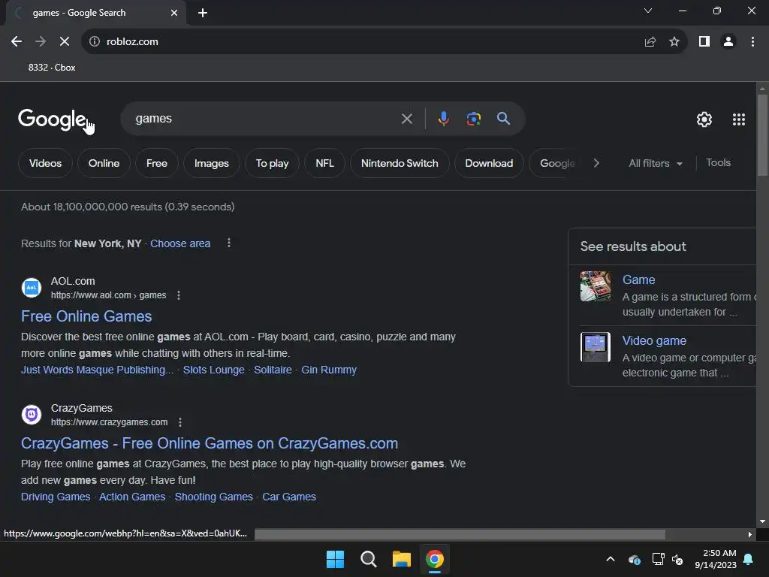Open Windows Search from the taskbar
769x577 pixels.
pyautogui.click(x=368, y=559)
